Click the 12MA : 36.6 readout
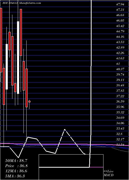Viewport: 129px width, 180px height. point(16,171)
